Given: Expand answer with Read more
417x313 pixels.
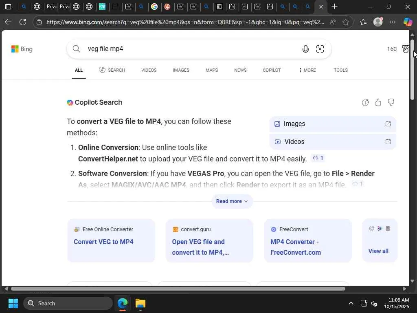Looking at the screenshot, I should [232, 201].
